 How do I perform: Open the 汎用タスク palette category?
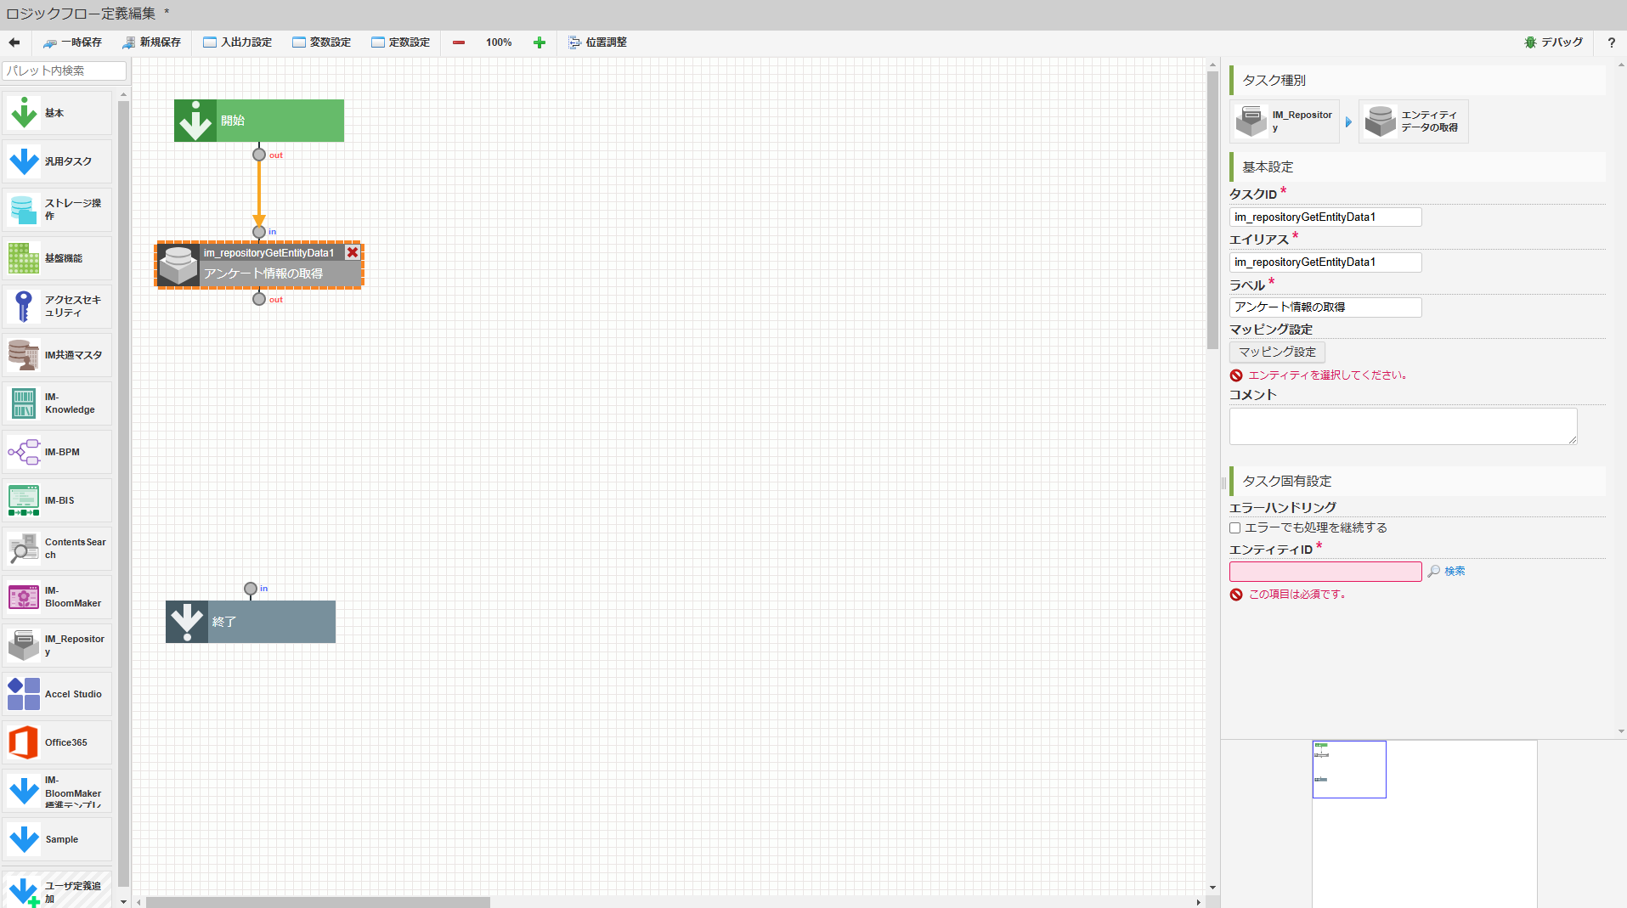(x=23, y=161)
